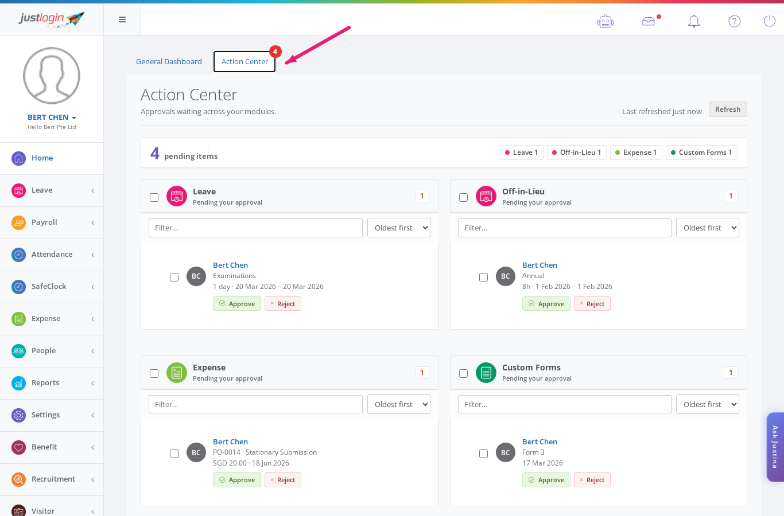Open the SafeClock menu item
This screenshot has width=784, height=516.
point(52,287)
